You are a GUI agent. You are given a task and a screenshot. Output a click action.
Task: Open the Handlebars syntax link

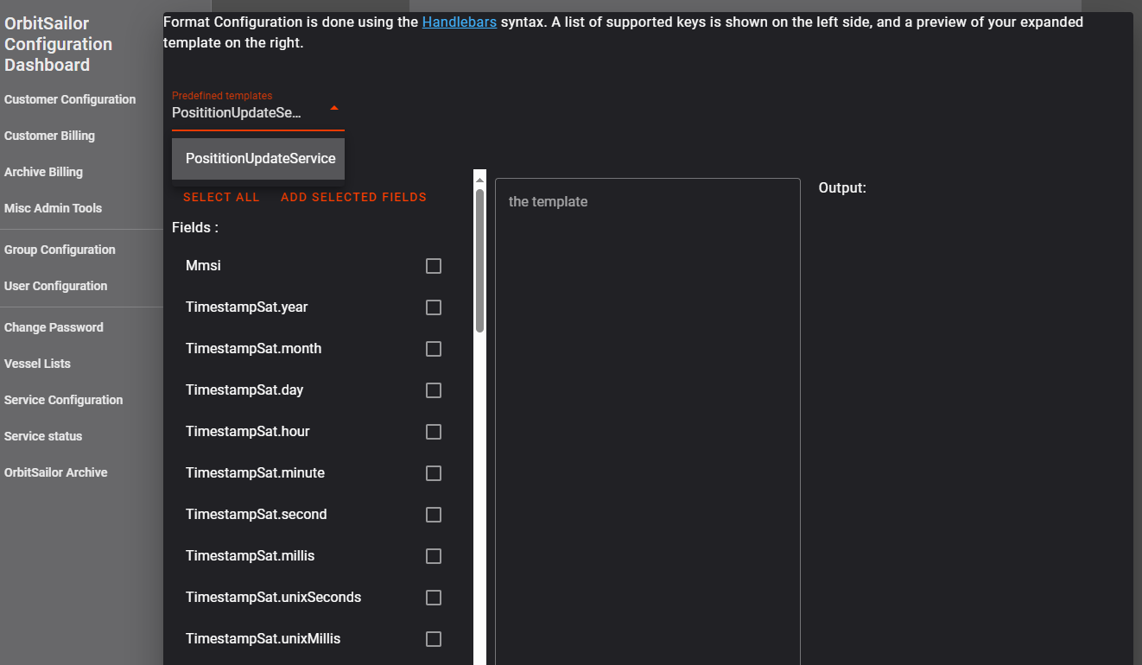tap(460, 22)
